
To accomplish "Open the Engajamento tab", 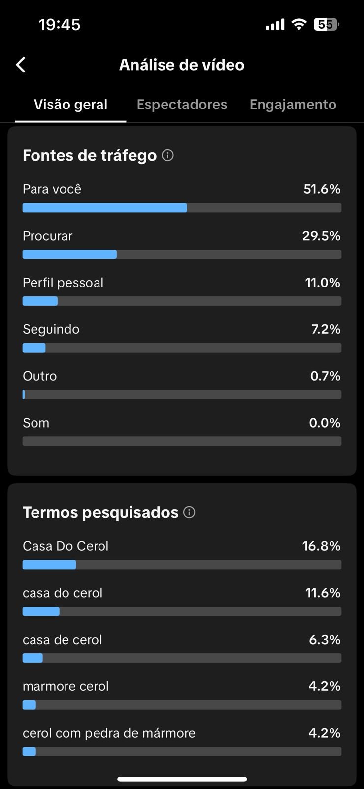I will (x=293, y=105).
